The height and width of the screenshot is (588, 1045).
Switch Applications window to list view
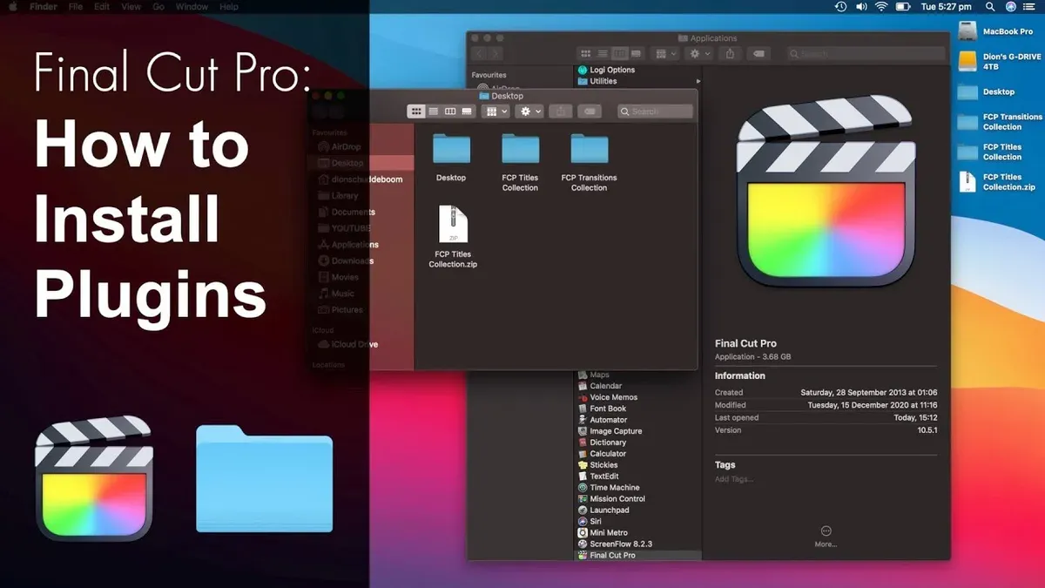point(603,54)
